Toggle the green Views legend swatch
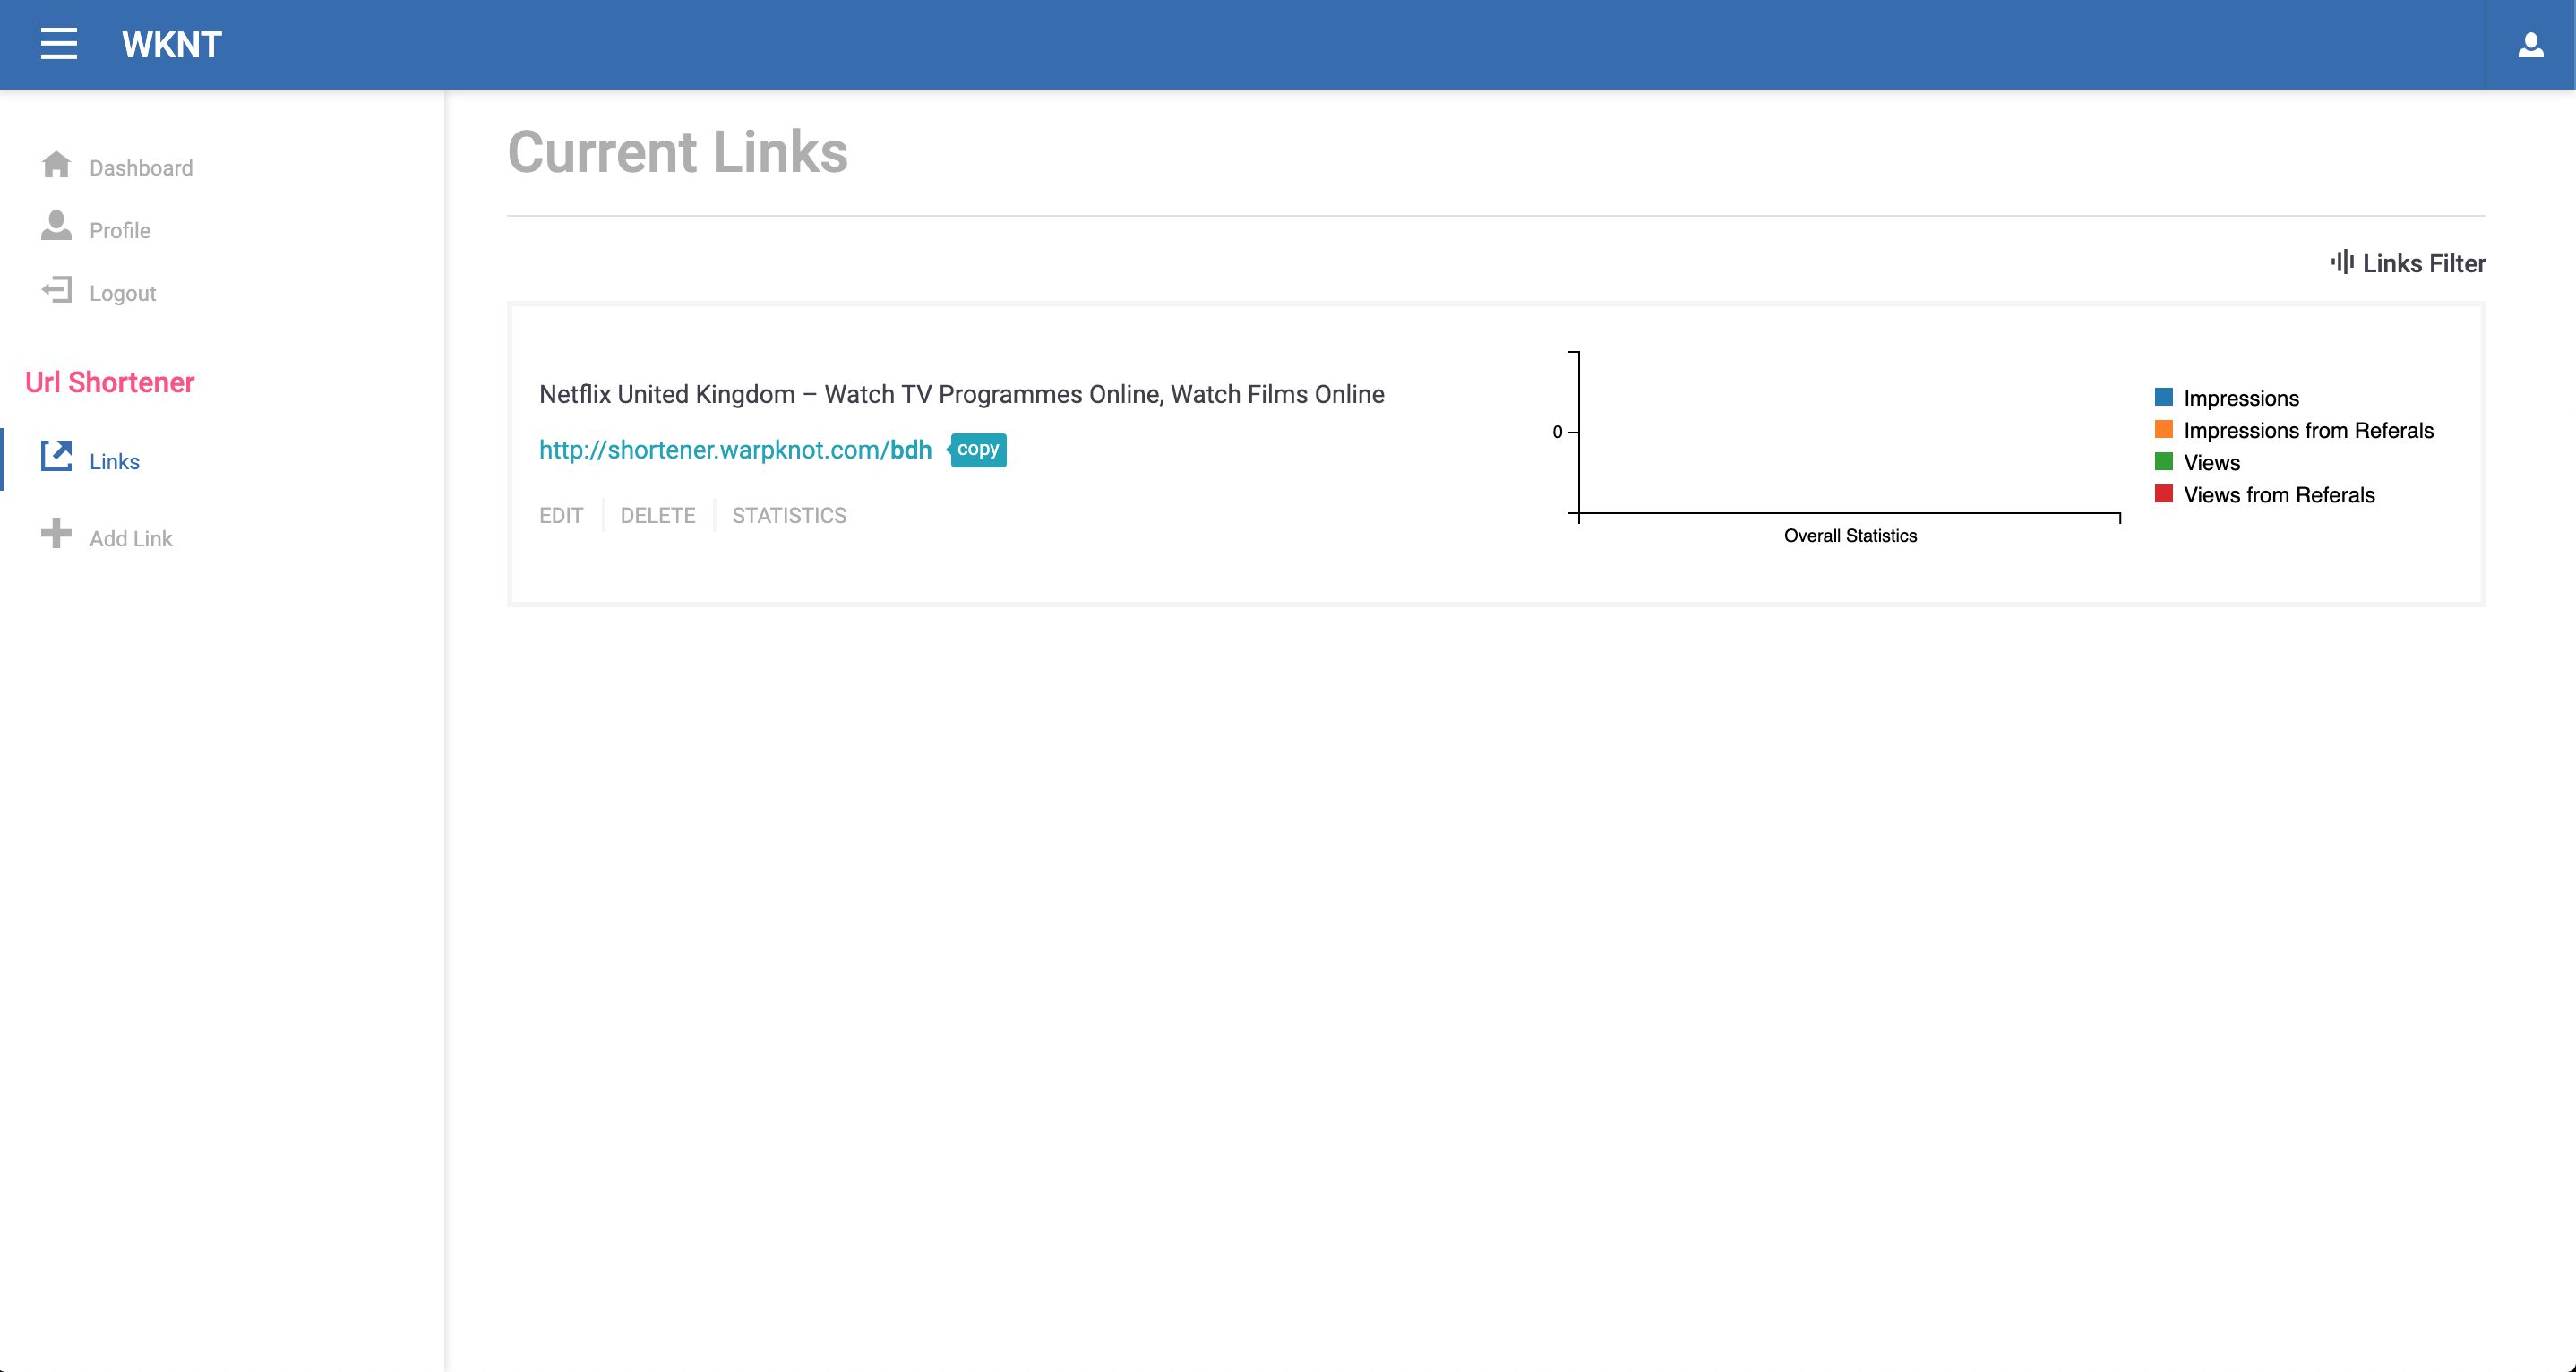Screen dimensions: 2576x1372 pyautogui.click(x=2164, y=462)
